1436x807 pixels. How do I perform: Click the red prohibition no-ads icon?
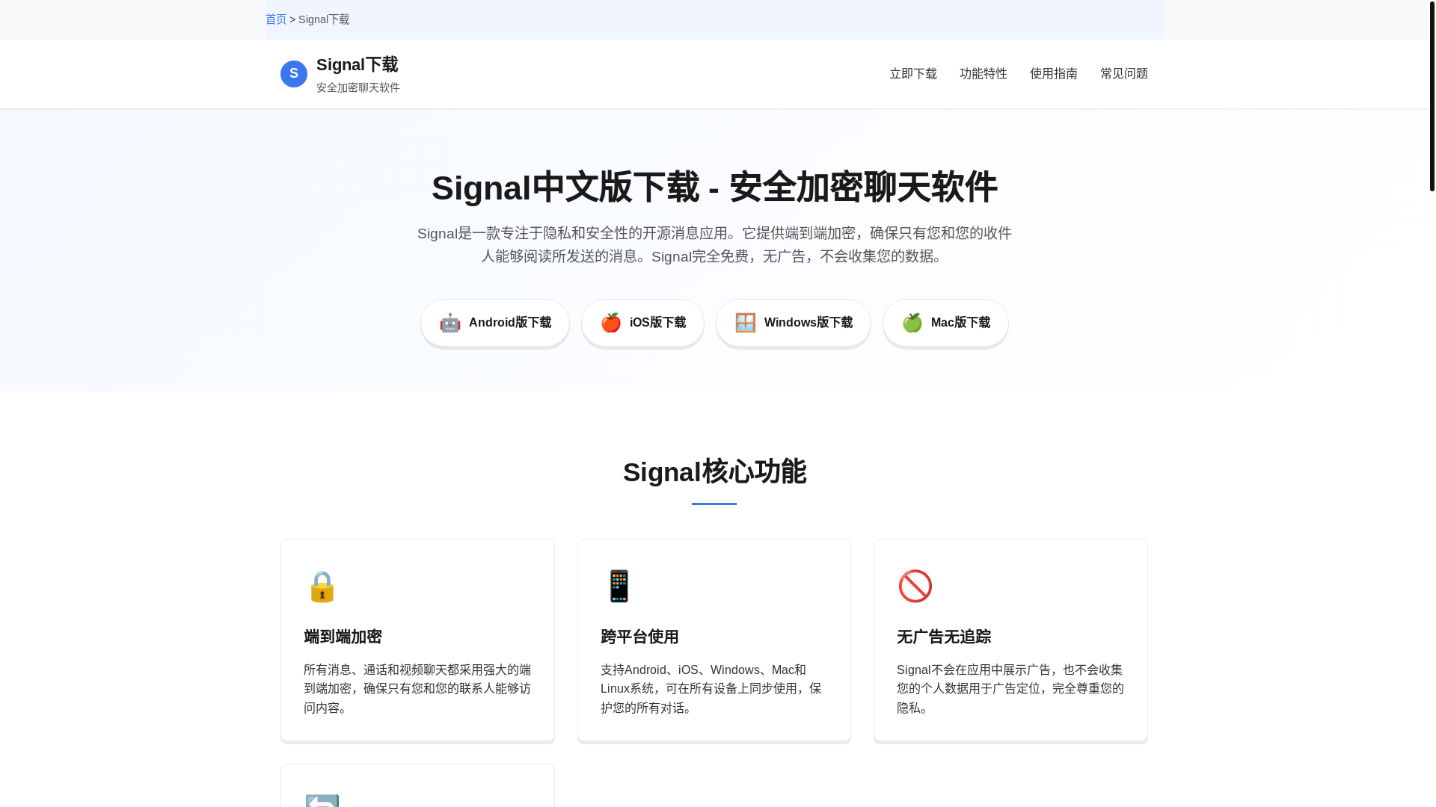[915, 587]
